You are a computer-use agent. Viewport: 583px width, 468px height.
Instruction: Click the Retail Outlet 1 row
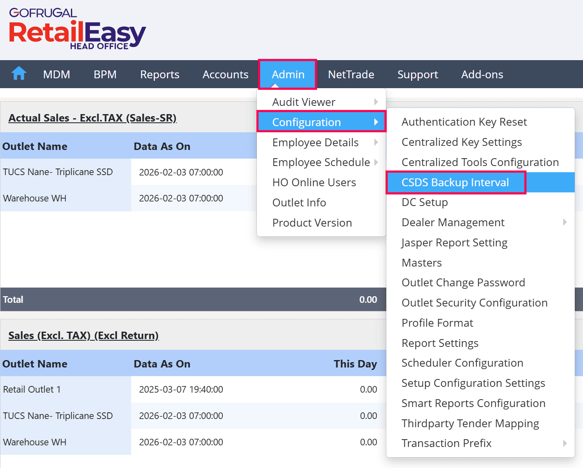[x=193, y=389]
